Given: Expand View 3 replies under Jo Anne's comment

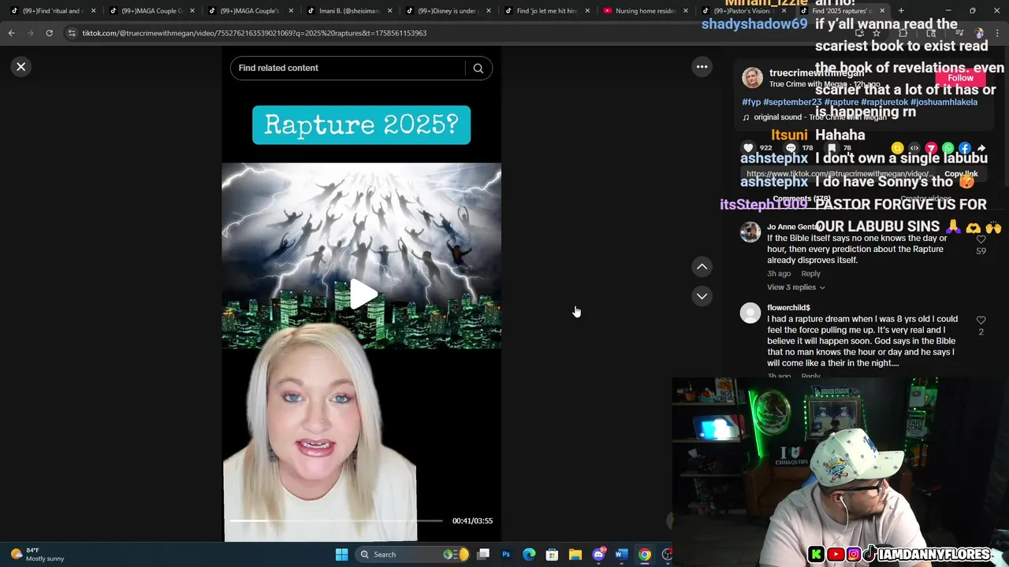Looking at the screenshot, I should coord(796,287).
